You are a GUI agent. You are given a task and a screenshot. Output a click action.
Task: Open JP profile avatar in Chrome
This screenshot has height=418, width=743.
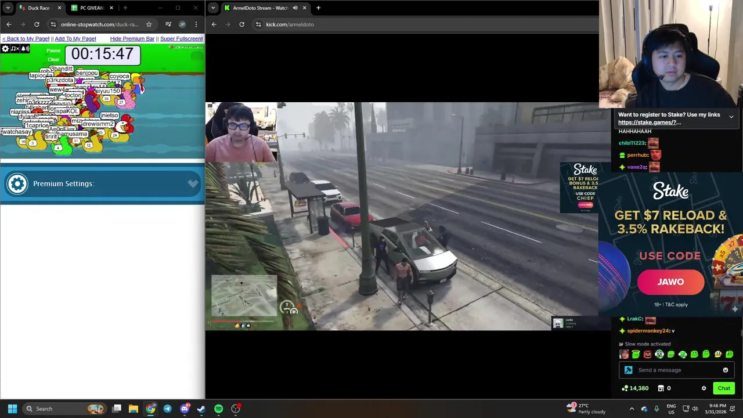[x=182, y=24]
